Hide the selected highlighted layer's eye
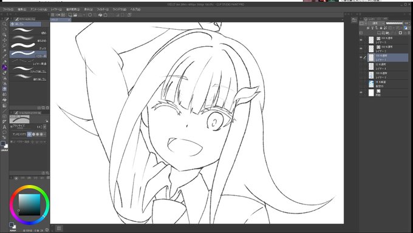The width and height of the screenshot is (413, 233). (x=361, y=58)
